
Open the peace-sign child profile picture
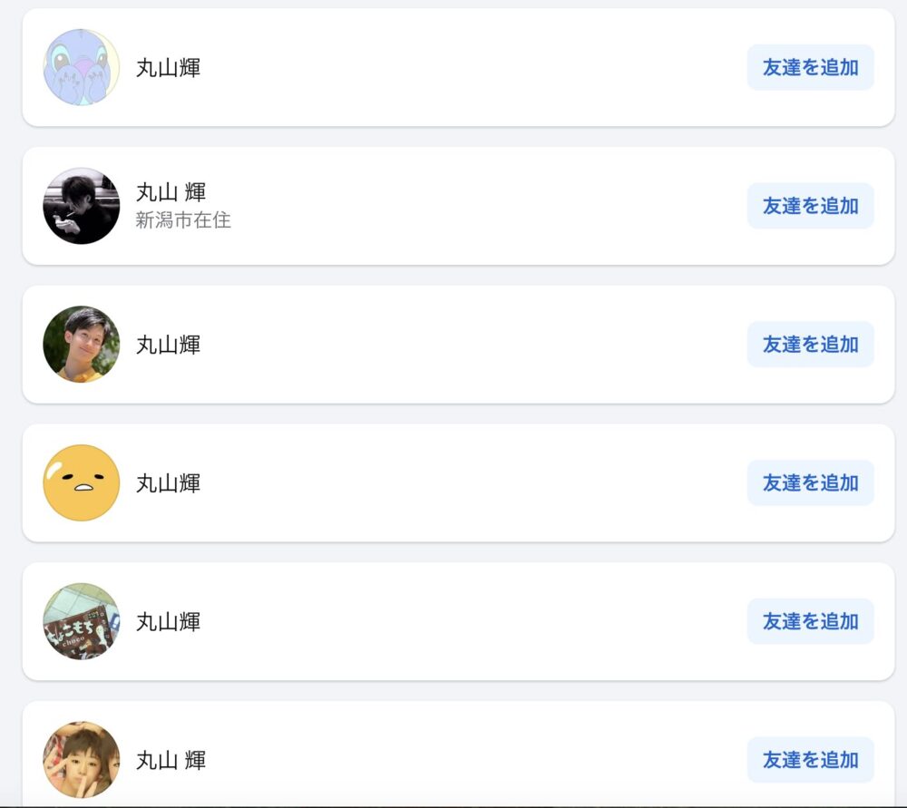pos(82,759)
